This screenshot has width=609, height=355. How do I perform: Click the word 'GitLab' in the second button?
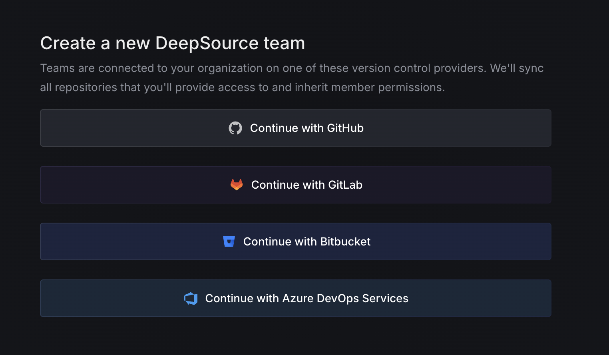[x=345, y=185]
